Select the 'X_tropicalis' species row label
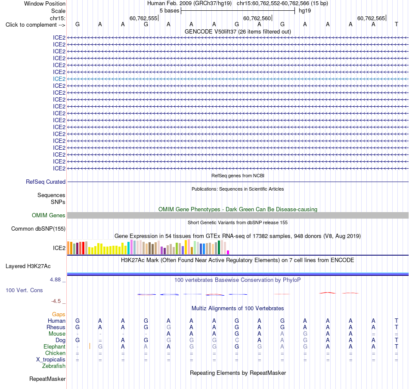 point(51,360)
